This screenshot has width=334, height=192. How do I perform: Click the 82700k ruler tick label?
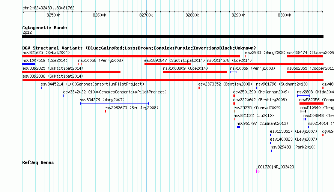point(146,15)
